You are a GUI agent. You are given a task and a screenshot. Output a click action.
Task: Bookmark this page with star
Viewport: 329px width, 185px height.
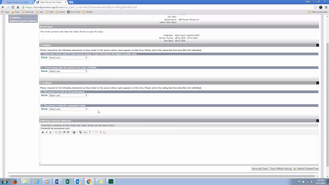click(315, 7)
